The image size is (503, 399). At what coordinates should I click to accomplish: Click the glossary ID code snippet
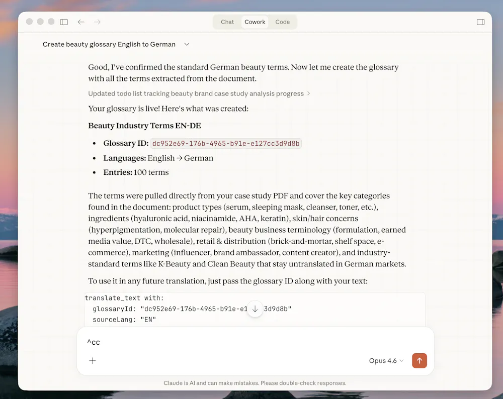coord(226,143)
